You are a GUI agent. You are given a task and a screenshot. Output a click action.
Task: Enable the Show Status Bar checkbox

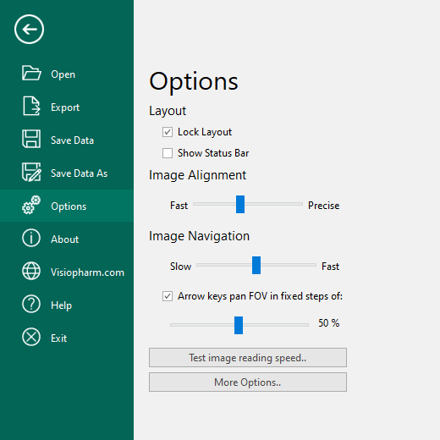coord(168,153)
